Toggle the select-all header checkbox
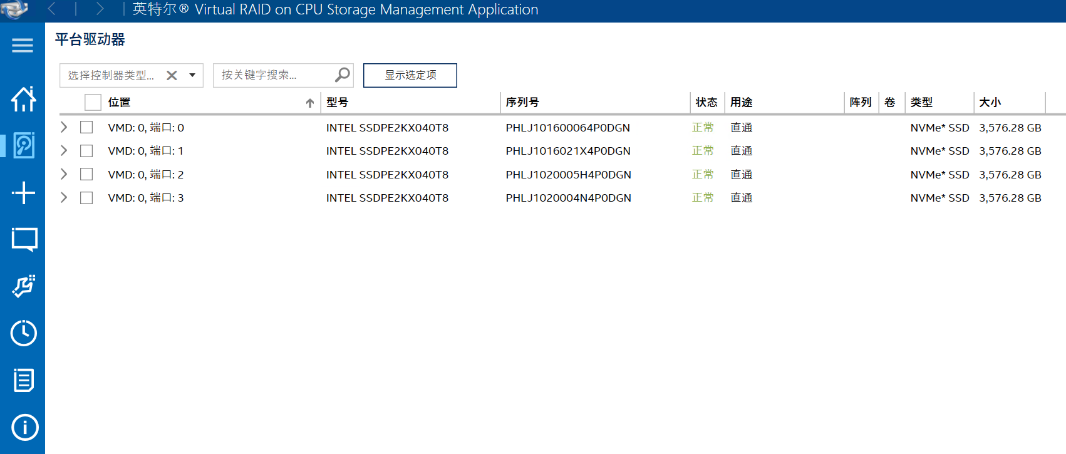 93,102
